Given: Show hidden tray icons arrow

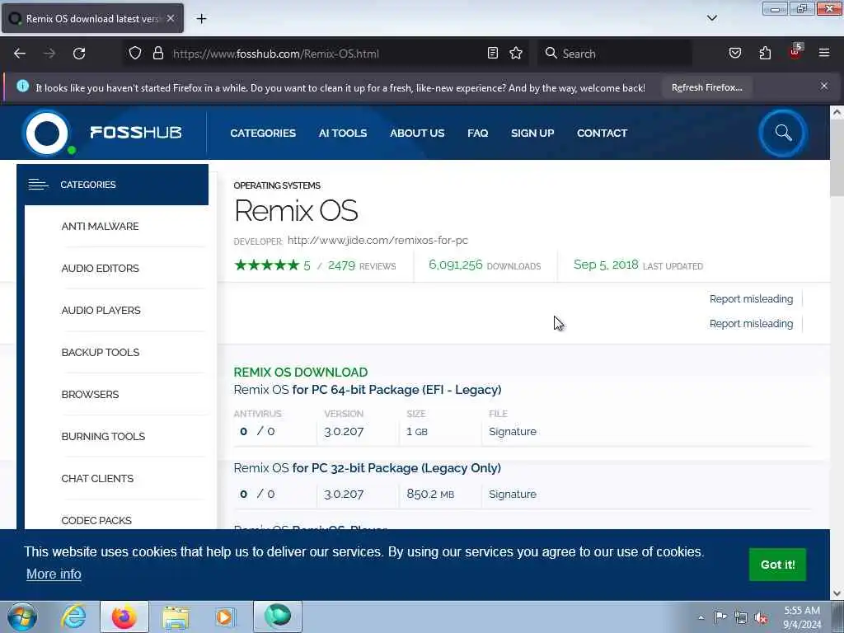Looking at the screenshot, I should coord(701,617).
